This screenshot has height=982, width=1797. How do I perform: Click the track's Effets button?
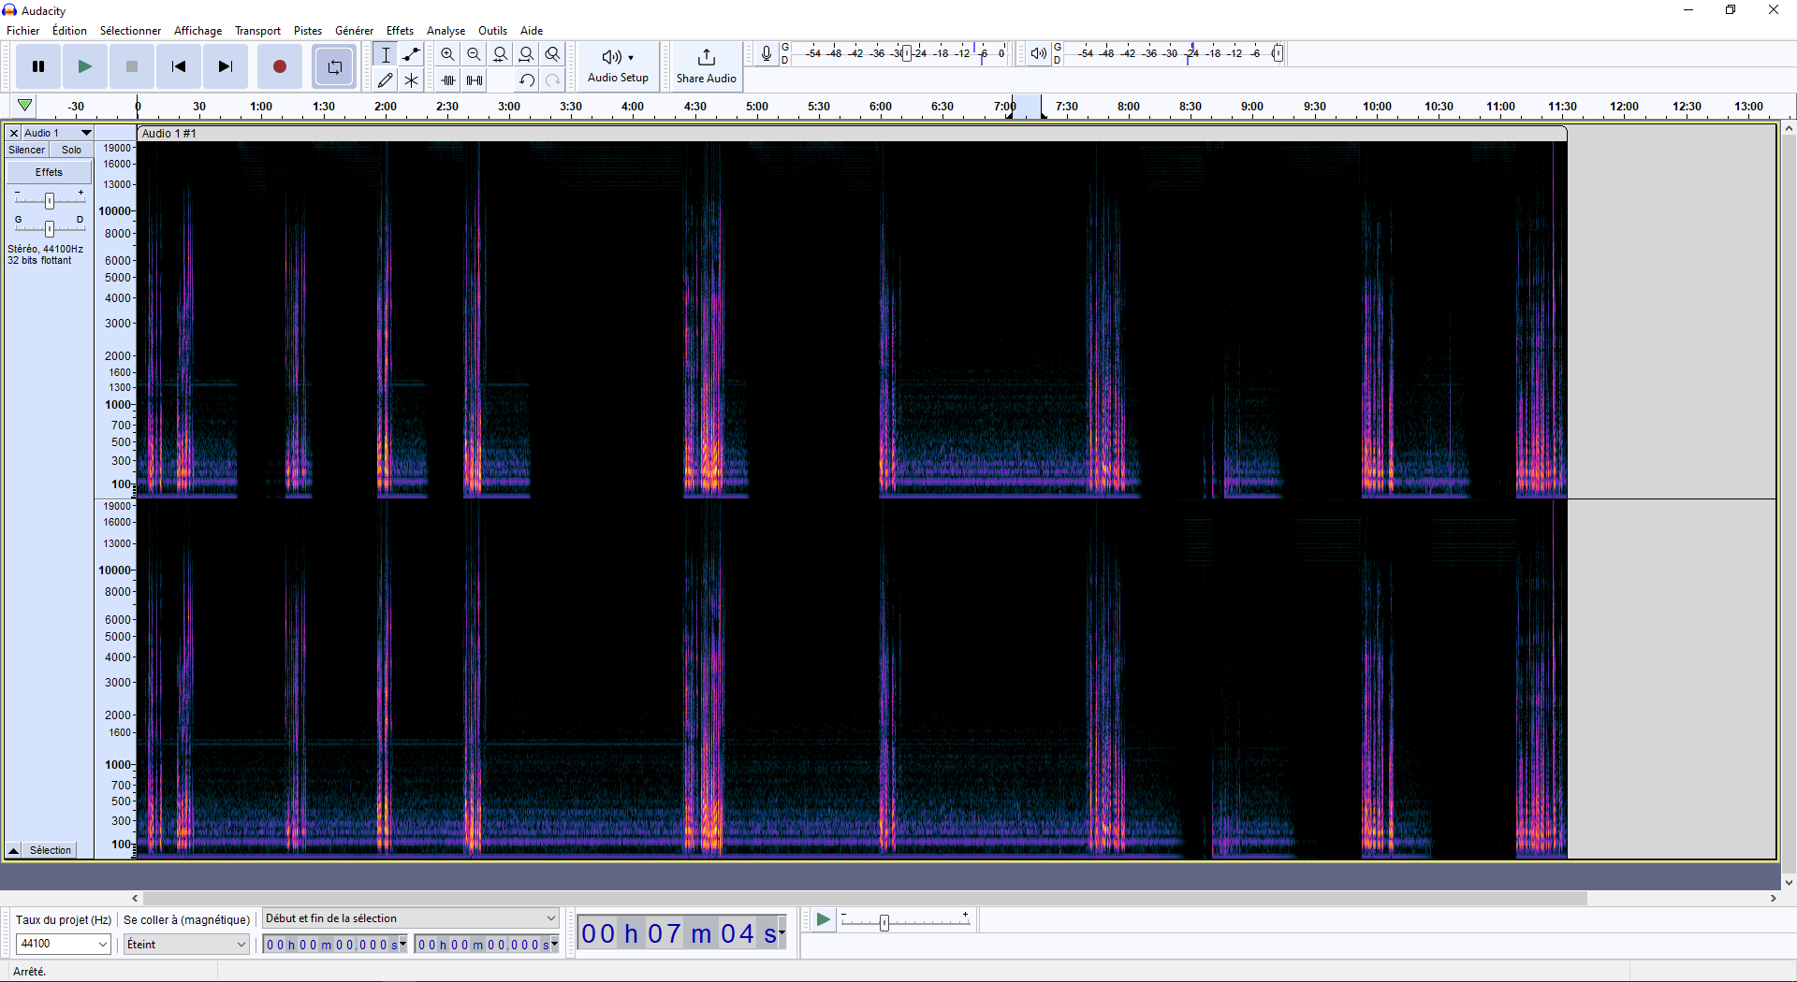pos(49,172)
